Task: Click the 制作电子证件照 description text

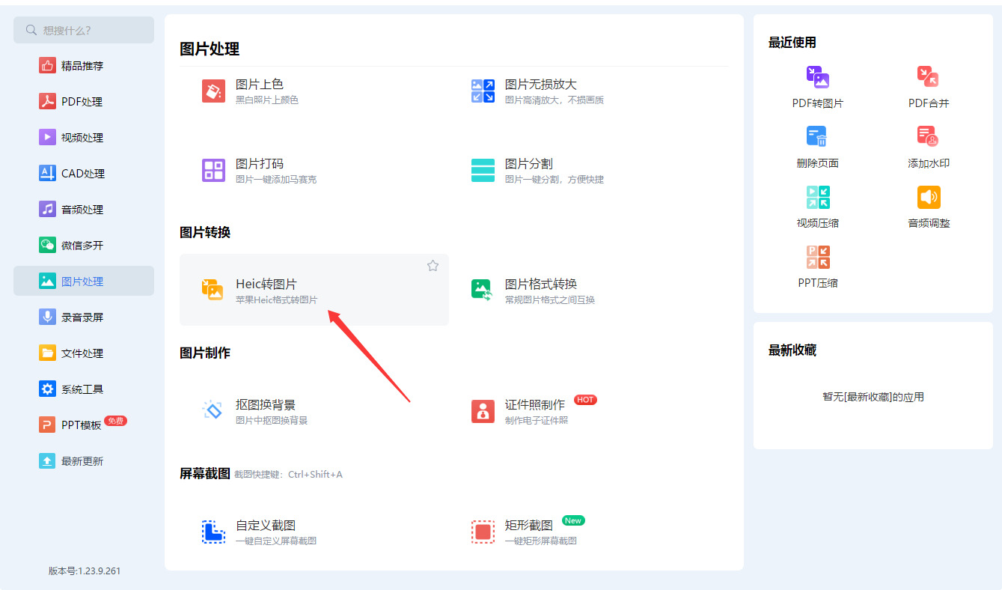Action: pyautogui.click(x=537, y=421)
